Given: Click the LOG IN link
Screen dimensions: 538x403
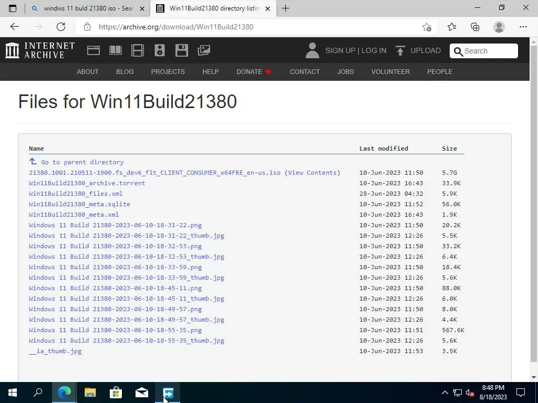Looking at the screenshot, I should pos(374,50).
